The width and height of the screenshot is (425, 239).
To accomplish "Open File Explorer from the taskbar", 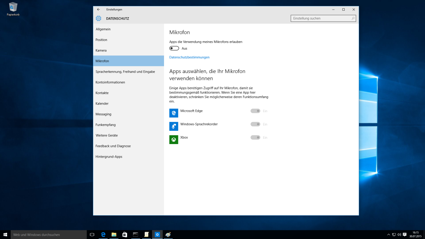I will [x=114, y=235].
